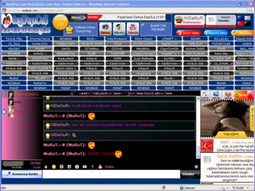Image resolution: width=255 pixels, height=191 pixels.
Task: Join the CENNET ~ room
Action: coord(169,39)
